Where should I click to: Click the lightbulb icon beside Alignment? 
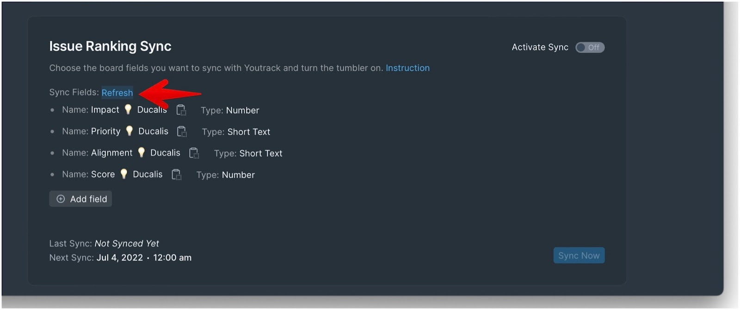(142, 152)
